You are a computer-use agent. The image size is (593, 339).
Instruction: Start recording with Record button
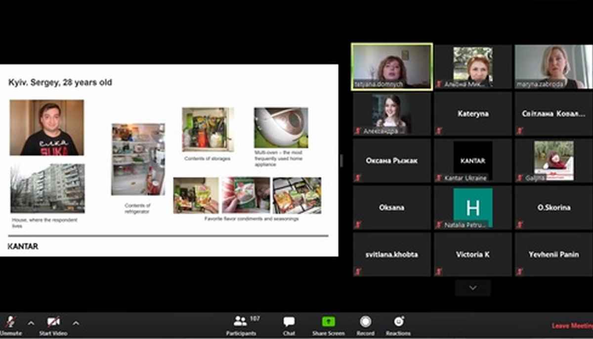pyautogui.click(x=365, y=325)
